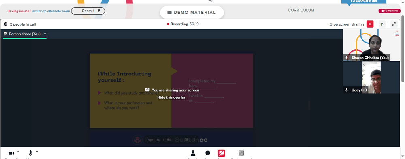The width and height of the screenshot is (405, 159).
Task: Click Uday S D's microphone indicator
Action: pos(347,90)
